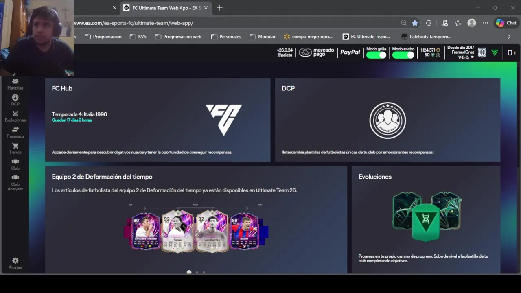Open the browser profile avatar

tap(472, 23)
